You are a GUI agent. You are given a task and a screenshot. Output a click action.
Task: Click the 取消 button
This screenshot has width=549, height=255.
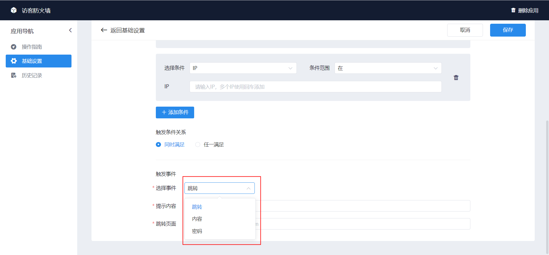click(465, 30)
